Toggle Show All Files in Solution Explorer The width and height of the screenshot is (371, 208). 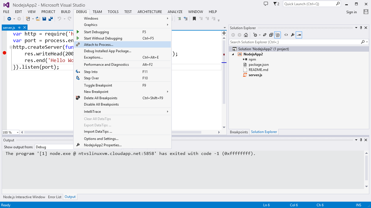click(277, 35)
